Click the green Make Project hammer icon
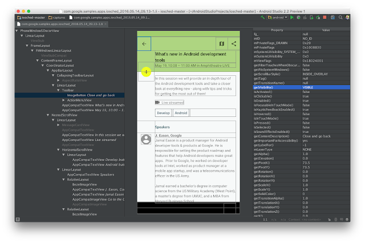The height and width of the screenshot is (243, 365). [262, 18]
